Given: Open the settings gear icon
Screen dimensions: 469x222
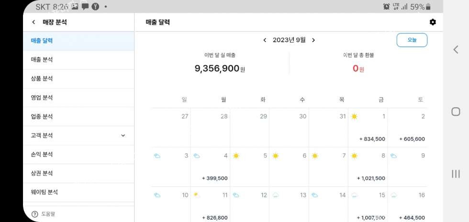Looking at the screenshot, I should point(433,22).
